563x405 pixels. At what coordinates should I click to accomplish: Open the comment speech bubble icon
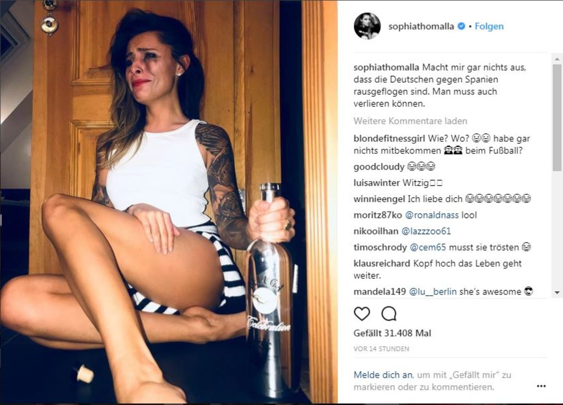389,314
